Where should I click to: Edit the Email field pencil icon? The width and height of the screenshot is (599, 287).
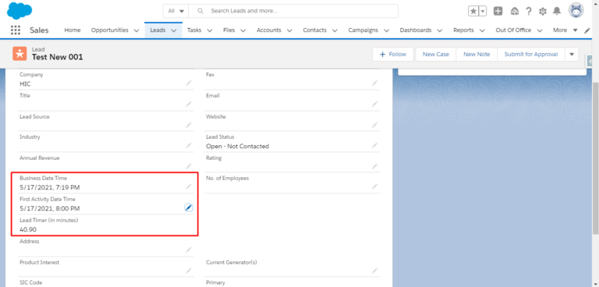(x=374, y=104)
